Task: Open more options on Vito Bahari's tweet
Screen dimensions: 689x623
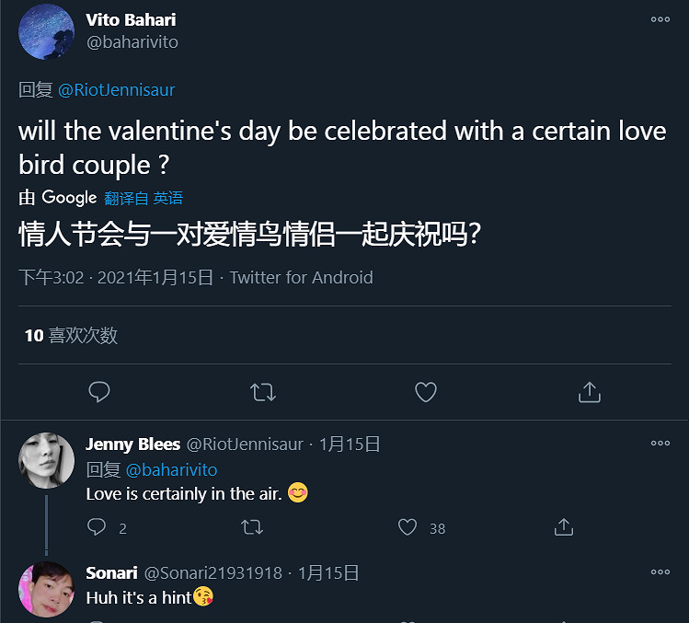Action: (x=660, y=20)
